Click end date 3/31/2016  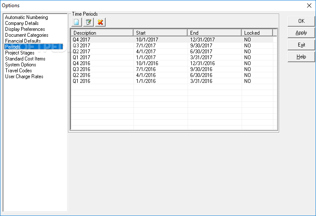tap(201, 81)
